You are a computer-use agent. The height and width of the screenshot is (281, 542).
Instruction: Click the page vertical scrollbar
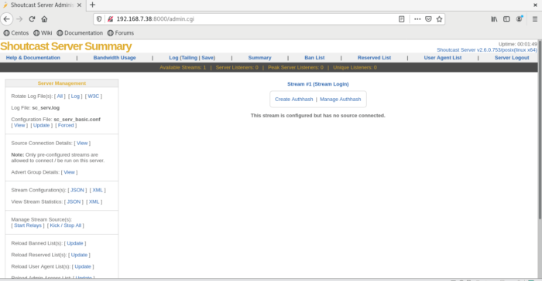point(540,129)
